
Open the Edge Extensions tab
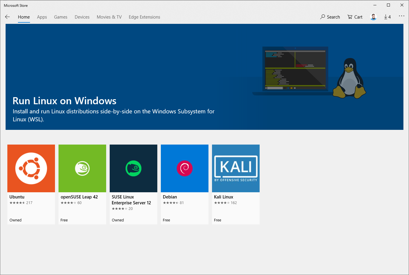tap(144, 17)
